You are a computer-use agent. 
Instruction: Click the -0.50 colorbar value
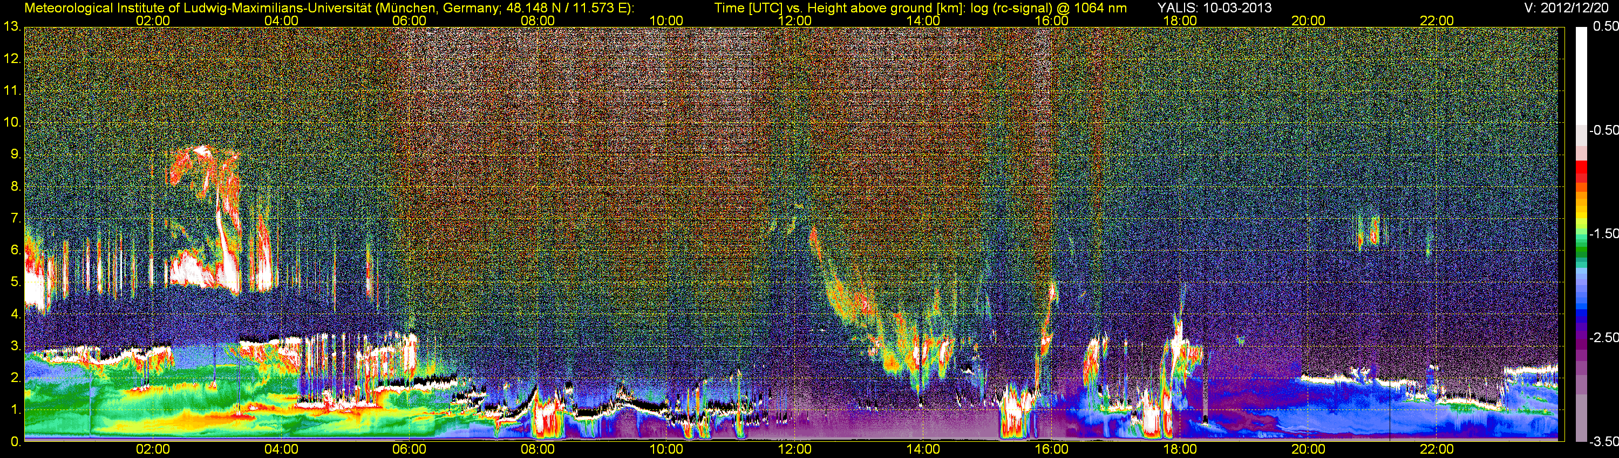1603,130
